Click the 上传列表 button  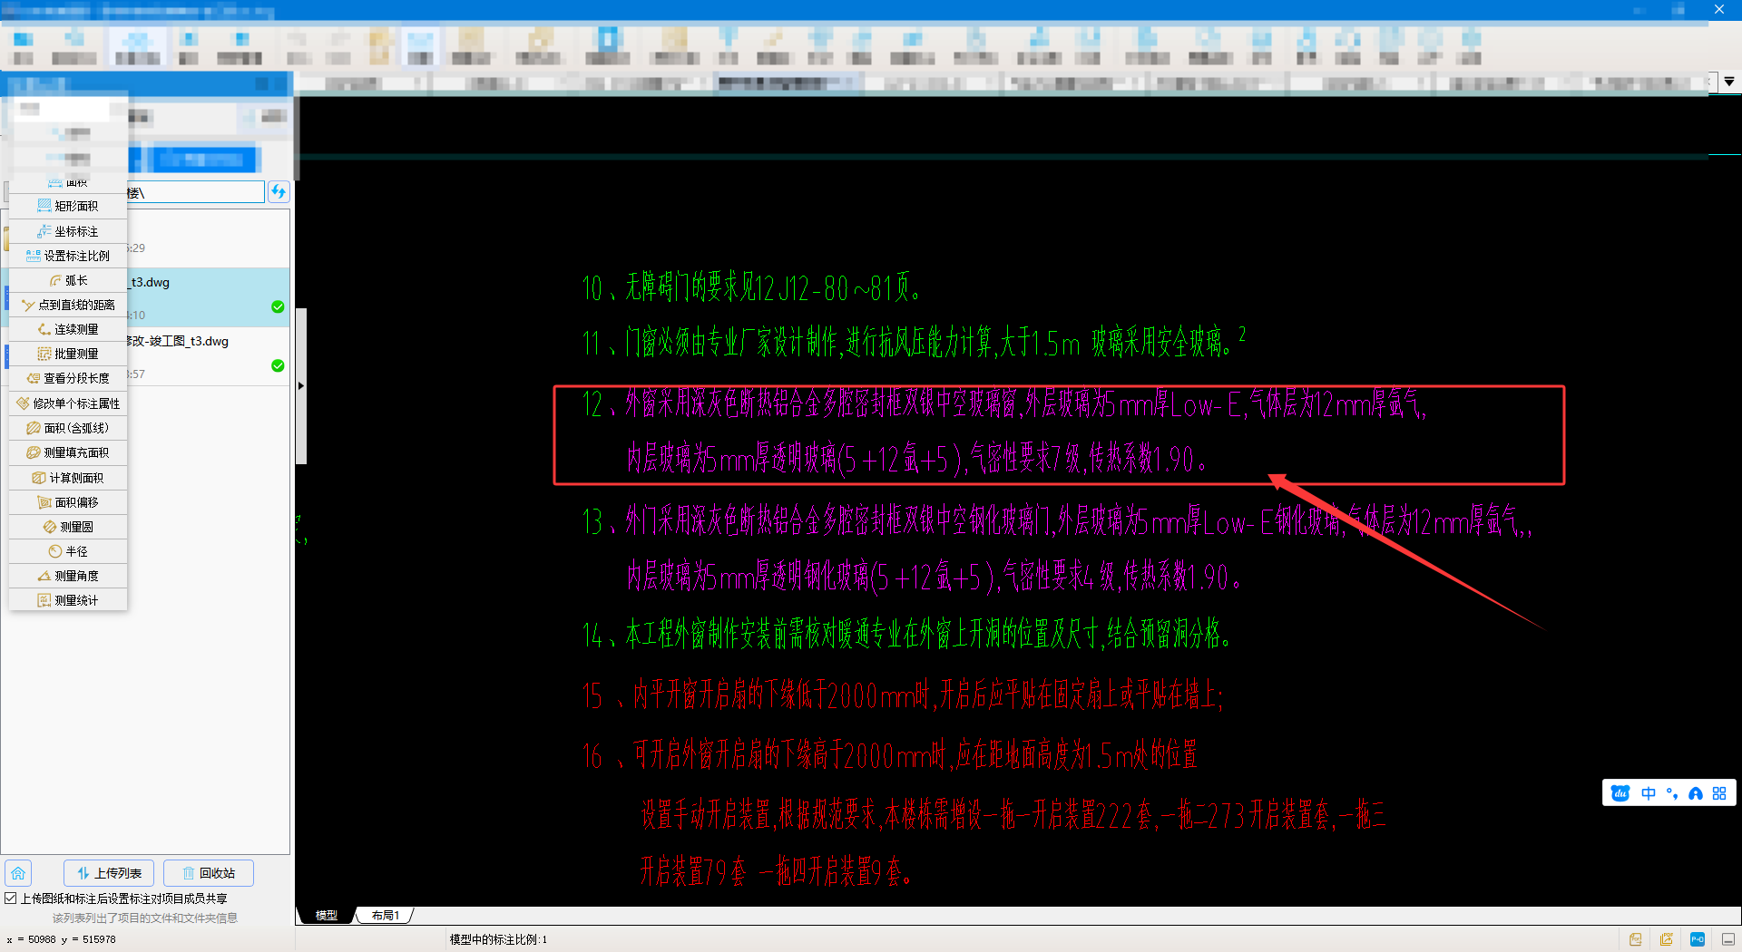(109, 873)
